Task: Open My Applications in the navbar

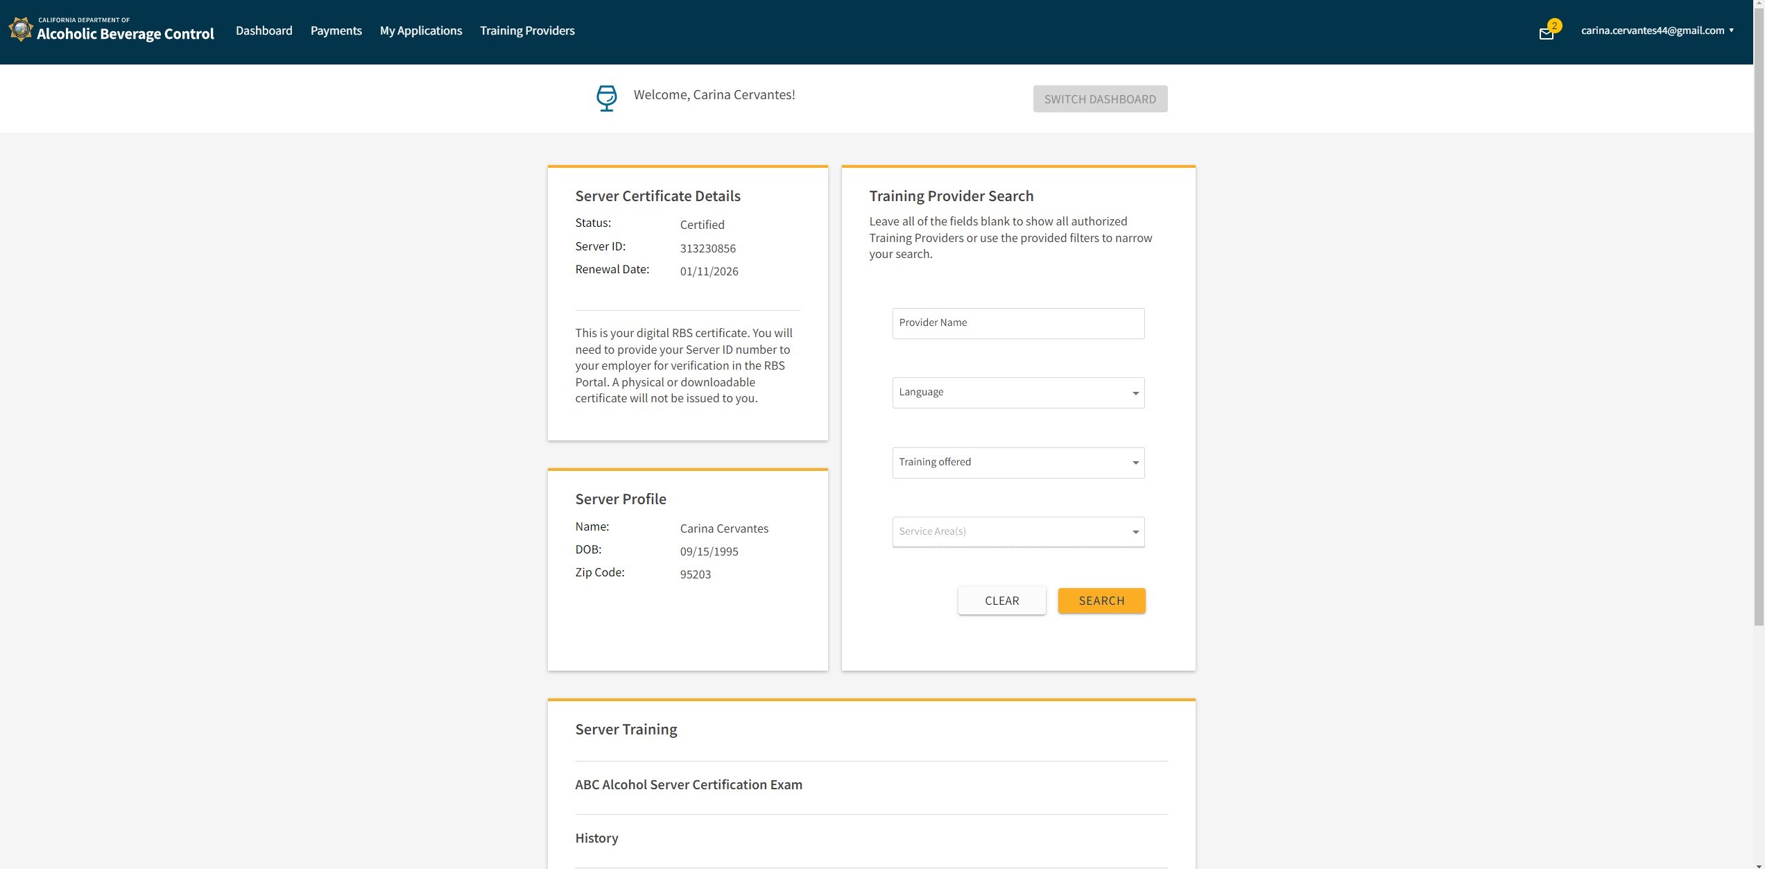Action: [420, 31]
